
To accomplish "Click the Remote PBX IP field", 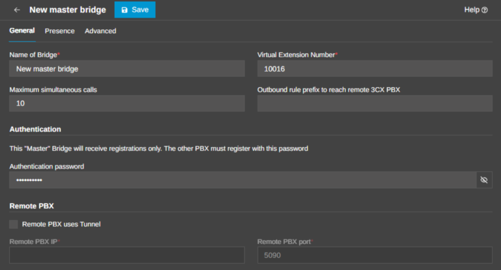I will [x=127, y=255].
